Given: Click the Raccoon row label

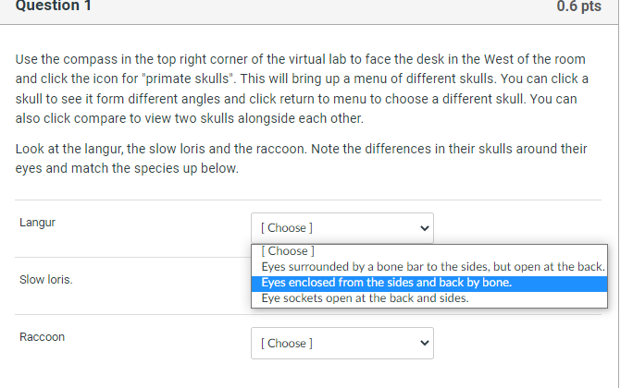Looking at the screenshot, I should [x=43, y=337].
